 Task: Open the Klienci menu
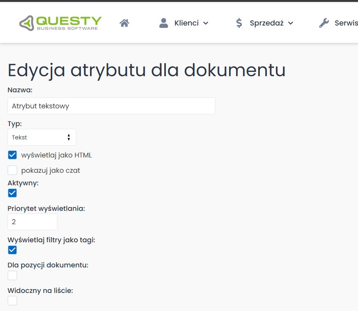click(186, 23)
